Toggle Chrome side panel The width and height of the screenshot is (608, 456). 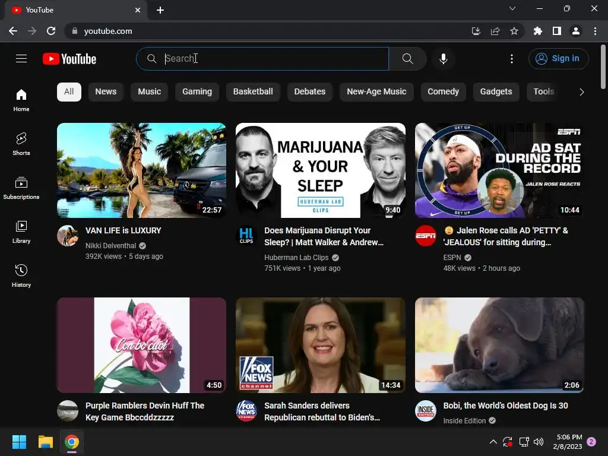point(557,31)
